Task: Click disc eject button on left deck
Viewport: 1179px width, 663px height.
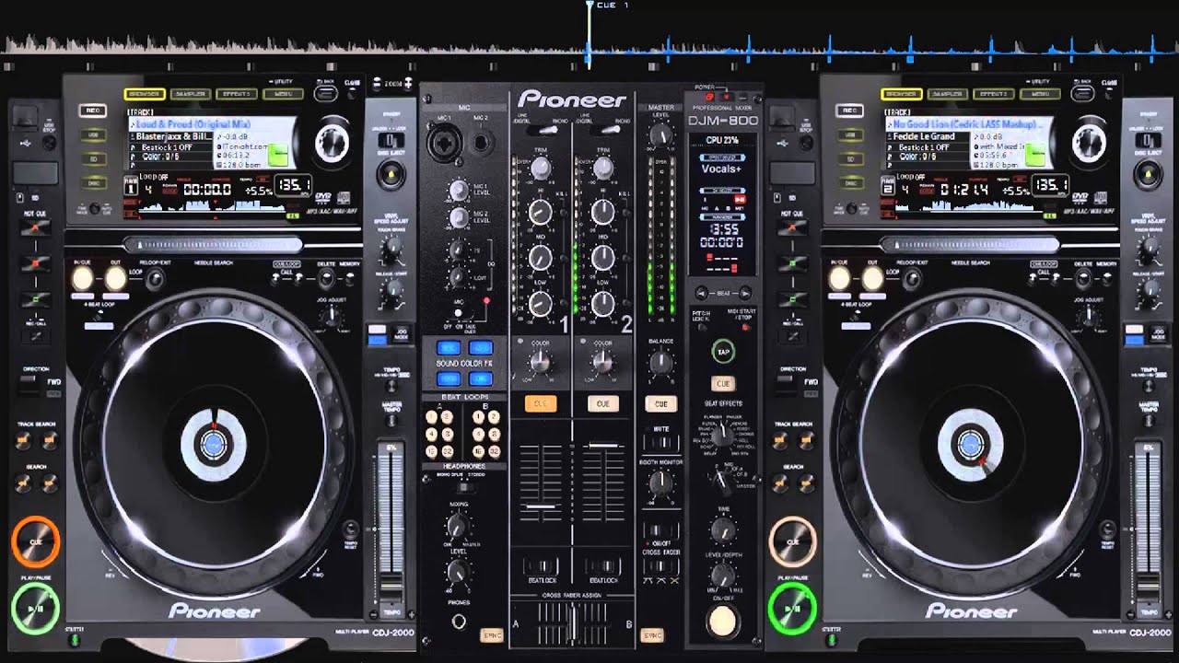Action: pyautogui.click(x=391, y=174)
